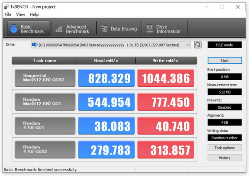249x176 pixels.
Task: Change the Alignment 4 KB setting
Action: point(225,122)
